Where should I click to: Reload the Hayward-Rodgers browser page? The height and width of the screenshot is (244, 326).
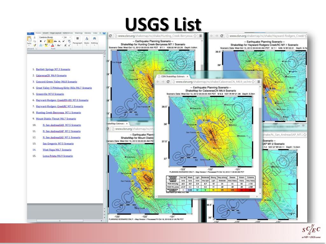[222, 36]
